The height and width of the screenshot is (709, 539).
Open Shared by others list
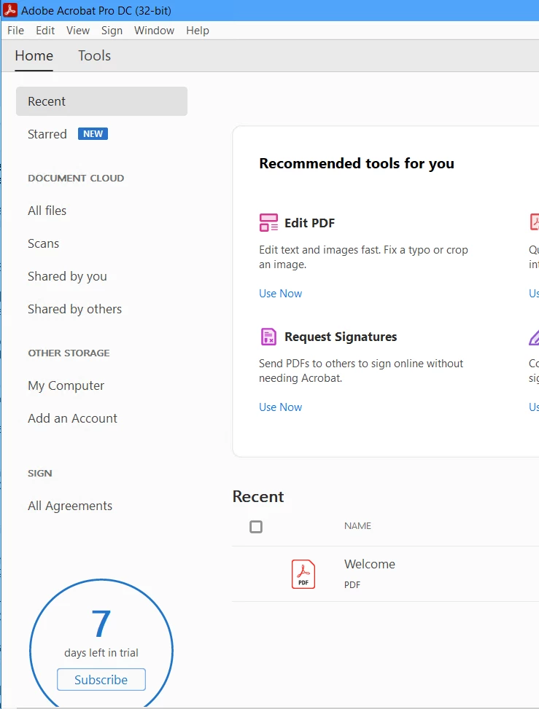click(74, 309)
